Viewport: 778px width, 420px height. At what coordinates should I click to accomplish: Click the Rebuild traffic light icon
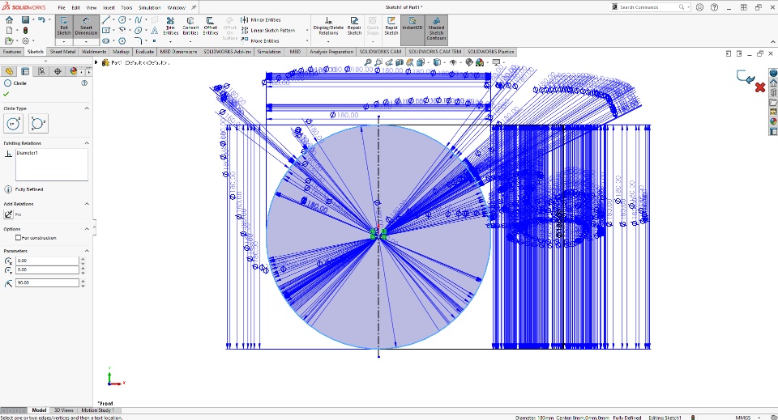click(25, 30)
